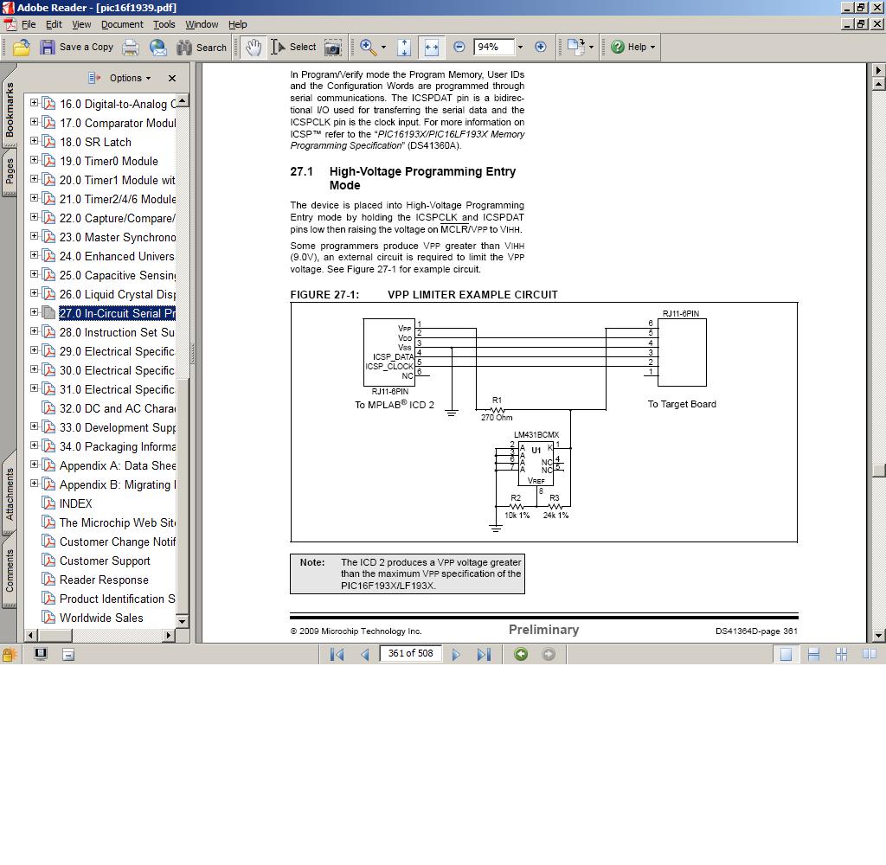Click the hide toolbars icon in the status bar
The width and height of the screenshot is (886, 865).
click(x=68, y=655)
